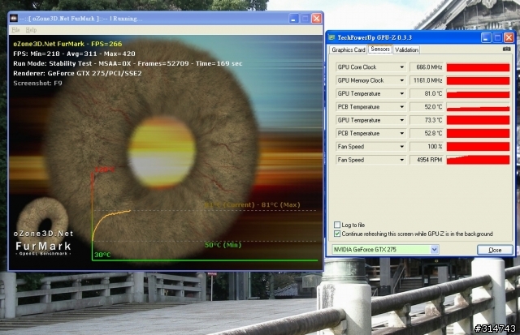The height and width of the screenshot is (335, 520).
Task: Open FurMark's Help menu
Action: click(31, 30)
